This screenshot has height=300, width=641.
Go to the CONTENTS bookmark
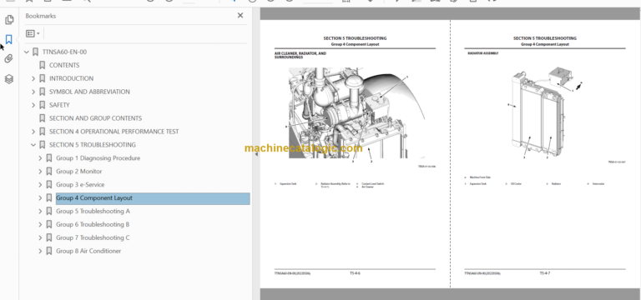[x=64, y=65]
